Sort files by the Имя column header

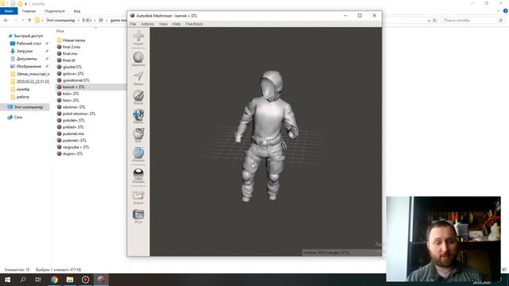(x=60, y=31)
